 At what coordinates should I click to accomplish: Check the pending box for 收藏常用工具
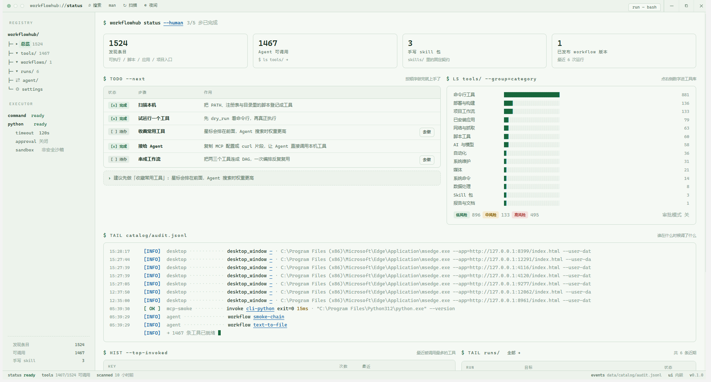[118, 132]
